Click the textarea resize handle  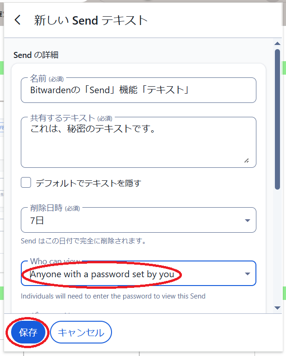(x=246, y=160)
